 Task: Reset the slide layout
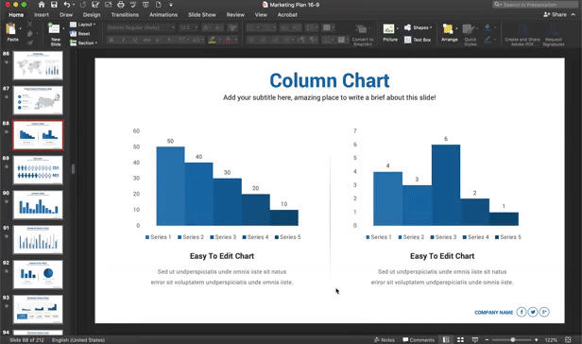80,34
